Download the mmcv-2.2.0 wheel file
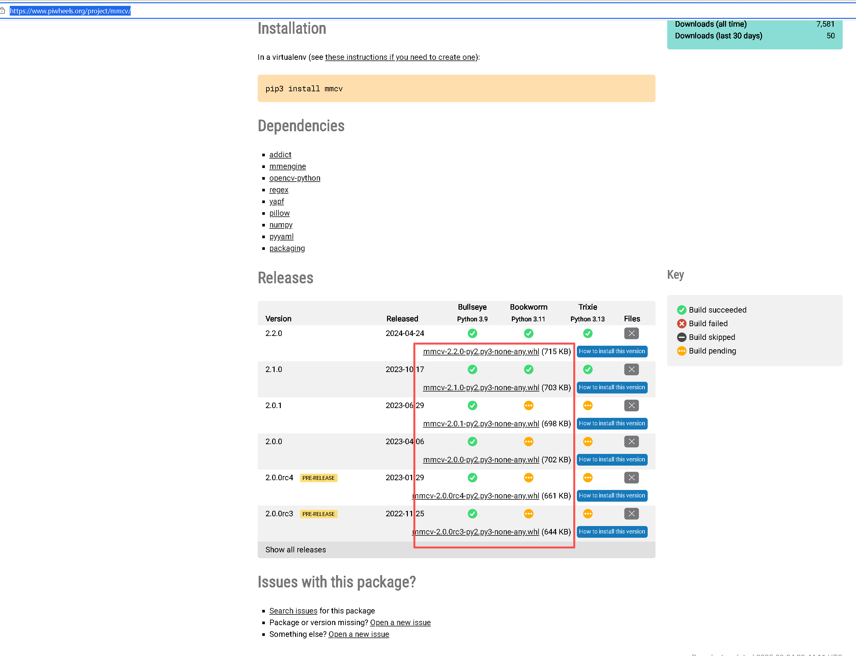This screenshot has height=656, width=856. tap(481, 352)
